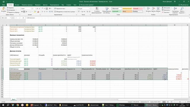Screen dimensions: 190x107
Task: Switch to Разметка страницы tab
Action: [x=27, y=5]
